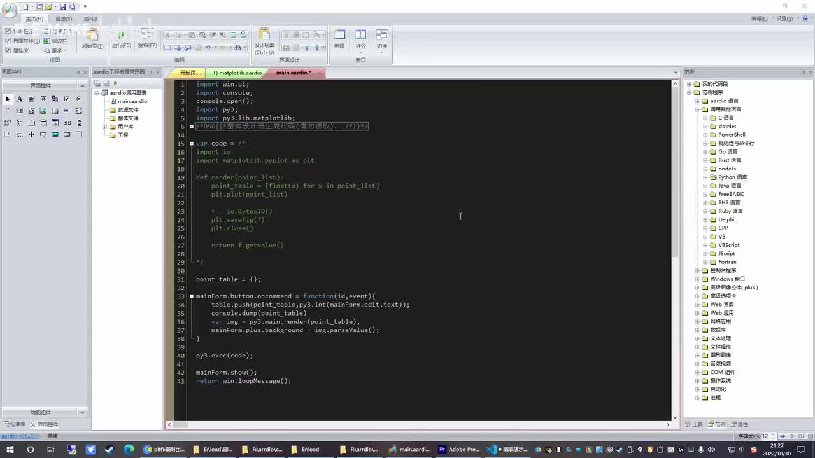This screenshot has height=458, width=815.
Task: Open Adobe Premiere from the taskbar
Action: (458, 449)
